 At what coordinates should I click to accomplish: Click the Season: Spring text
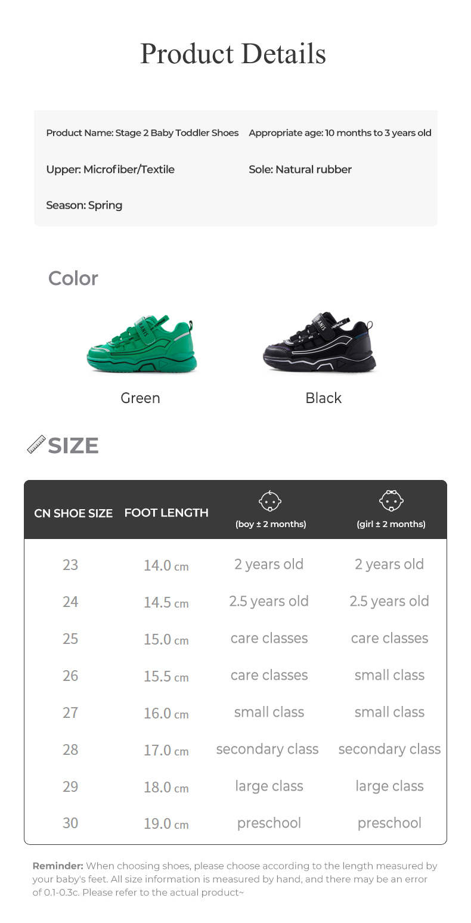[x=84, y=205]
